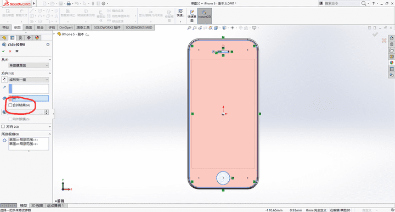
Task: Collapse the 从 section
Action: point(49,59)
